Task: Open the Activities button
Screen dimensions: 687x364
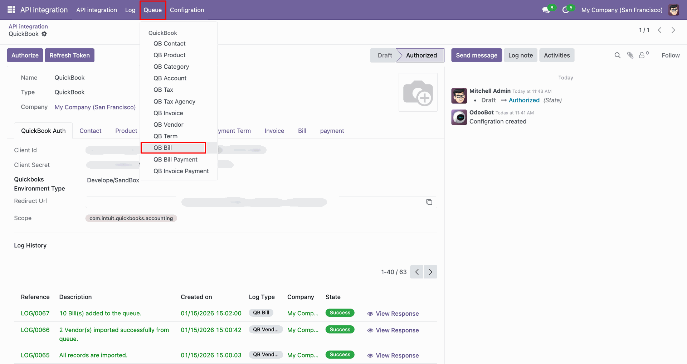Action: pos(557,55)
